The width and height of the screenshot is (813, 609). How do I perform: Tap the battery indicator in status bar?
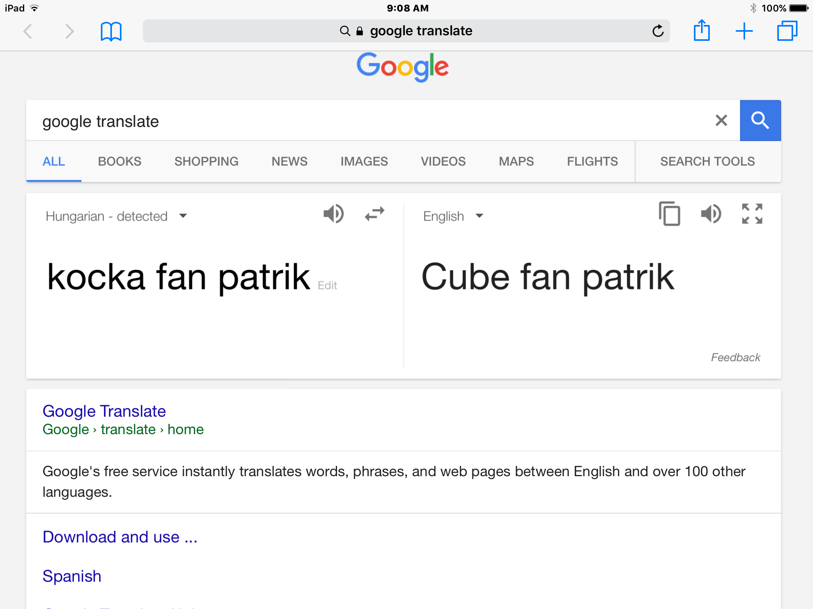click(799, 8)
